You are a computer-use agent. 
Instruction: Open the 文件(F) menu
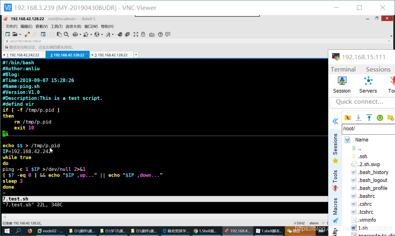(x=12, y=27)
